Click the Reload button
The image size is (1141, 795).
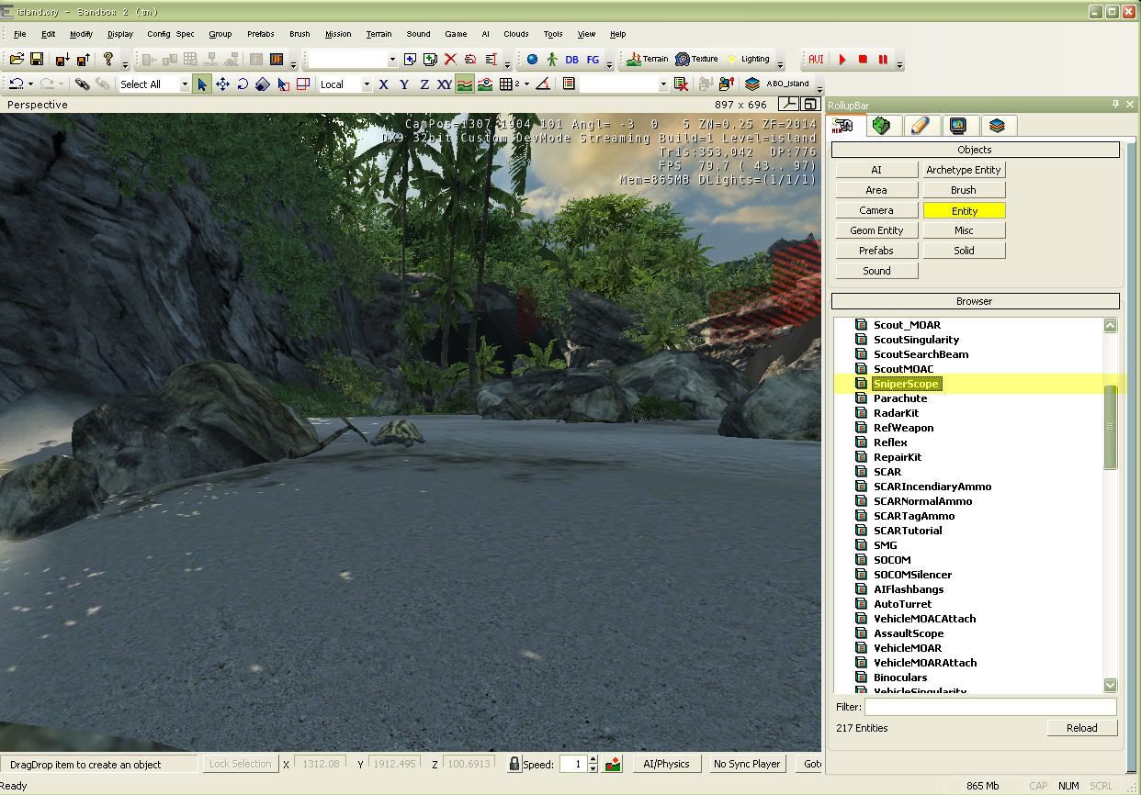click(1081, 728)
